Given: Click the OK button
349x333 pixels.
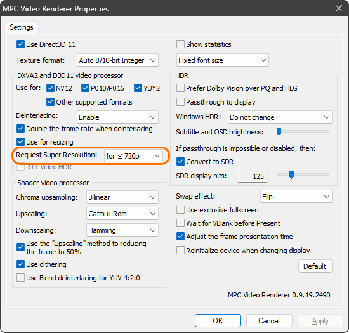Looking at the screenshot, I should [218, 321].
